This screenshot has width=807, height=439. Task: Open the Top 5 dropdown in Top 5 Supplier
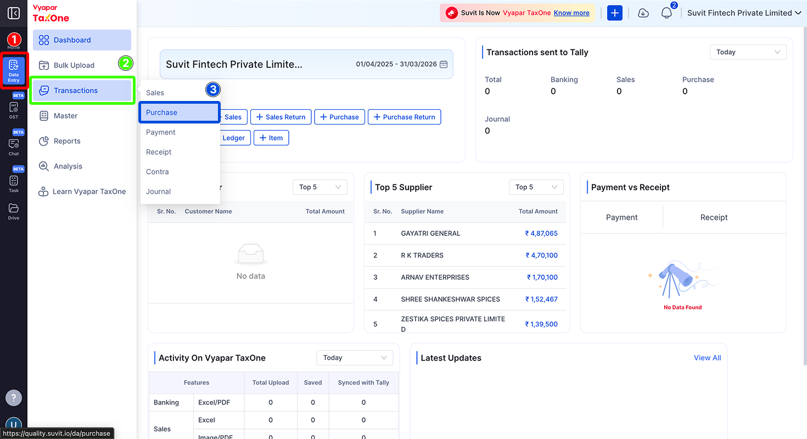point(536,187)
